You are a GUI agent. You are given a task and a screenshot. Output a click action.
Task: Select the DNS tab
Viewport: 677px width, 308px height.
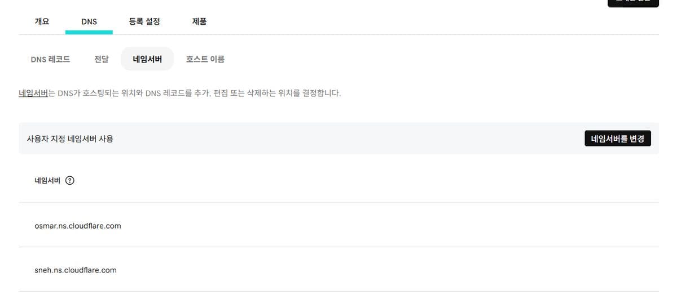(x=89, y=21)
